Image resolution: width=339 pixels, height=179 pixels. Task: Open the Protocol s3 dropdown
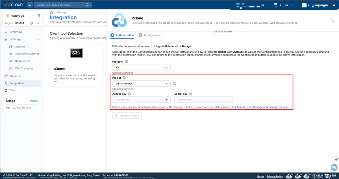click(141, 67)
